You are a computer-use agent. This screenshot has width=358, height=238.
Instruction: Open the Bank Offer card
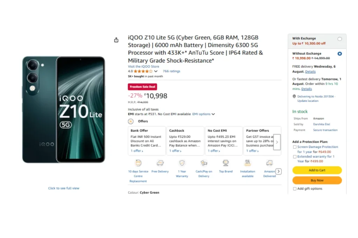pos(147,141)
